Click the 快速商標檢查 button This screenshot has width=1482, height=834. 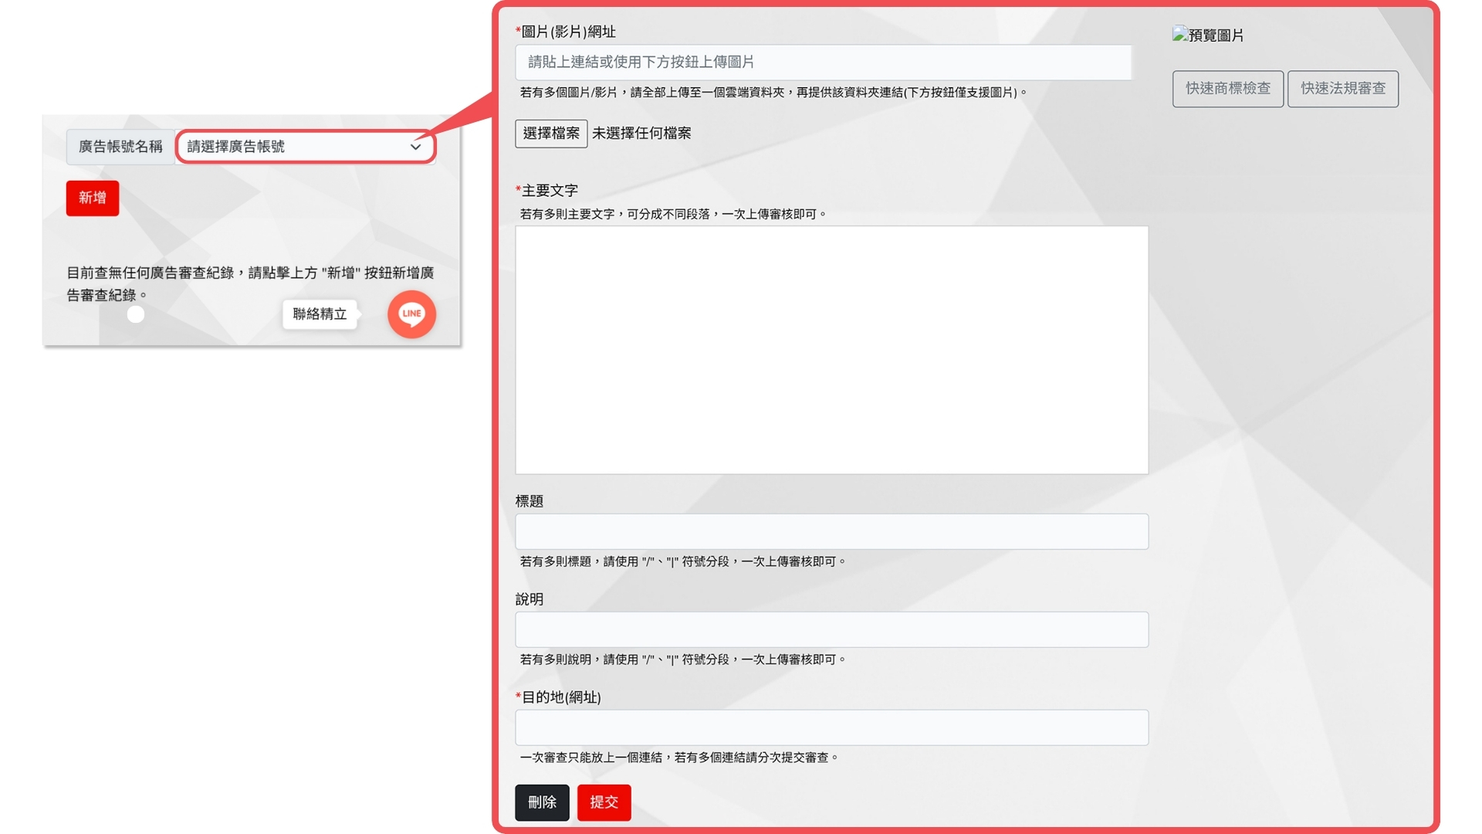tap(1227, 89)
